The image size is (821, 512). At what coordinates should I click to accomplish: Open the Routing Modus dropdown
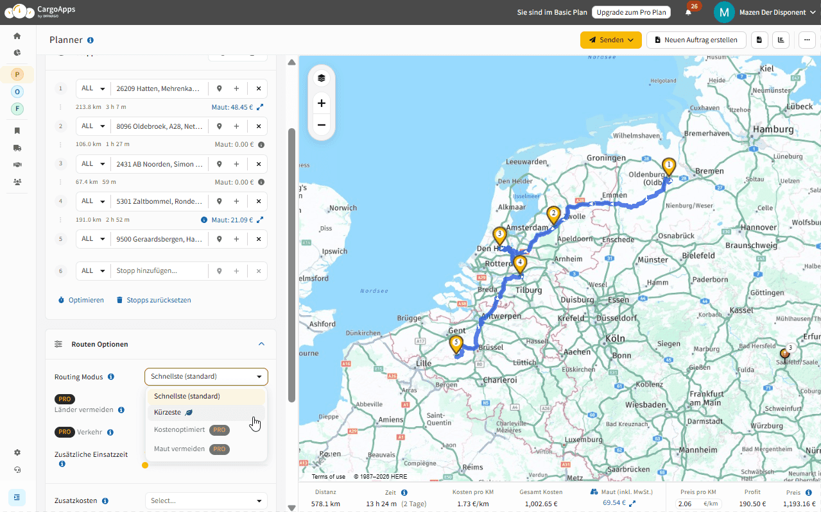[205, 376]
